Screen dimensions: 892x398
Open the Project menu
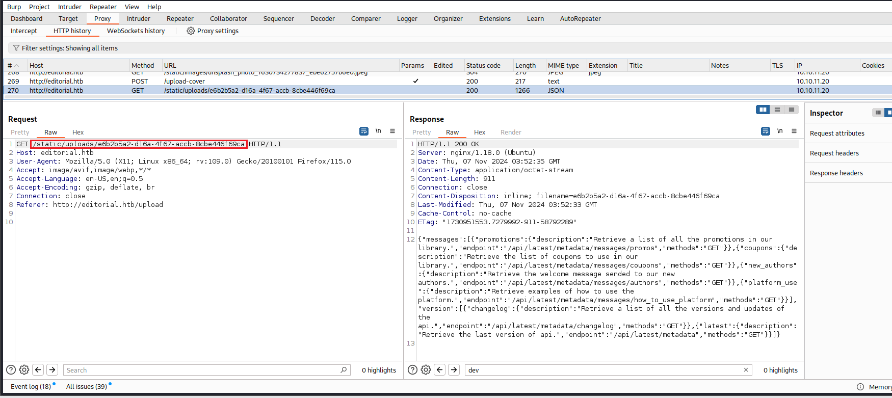39,7
